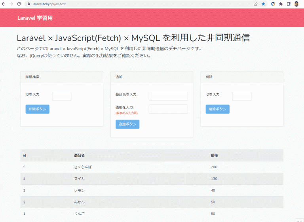The image size is (304, 222).
Task: Select the さくらんぼ table row
Action: (x=152, y=167)
